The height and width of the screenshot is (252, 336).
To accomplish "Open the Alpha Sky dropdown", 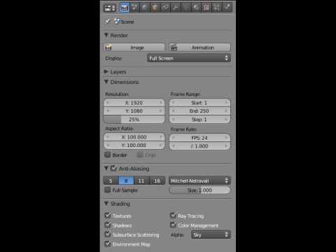I will point(211,234).
